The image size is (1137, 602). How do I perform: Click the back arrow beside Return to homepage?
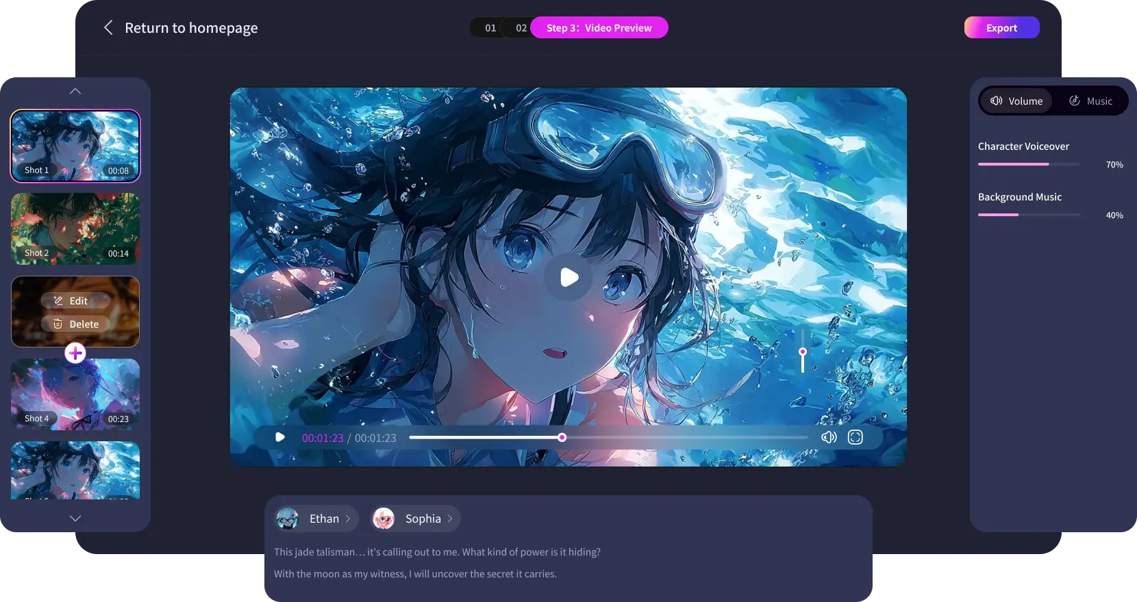(108, 27)
